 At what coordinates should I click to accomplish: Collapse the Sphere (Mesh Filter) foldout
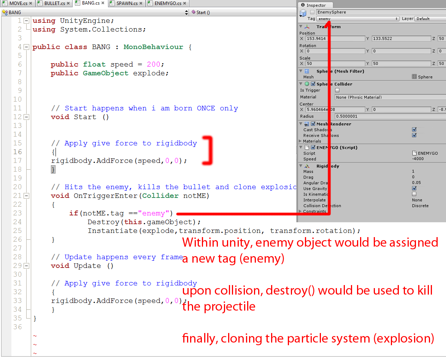pos(301,71)
